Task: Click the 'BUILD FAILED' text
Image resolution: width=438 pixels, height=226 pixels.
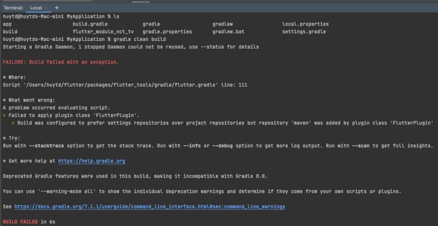Action: (20, 222)
